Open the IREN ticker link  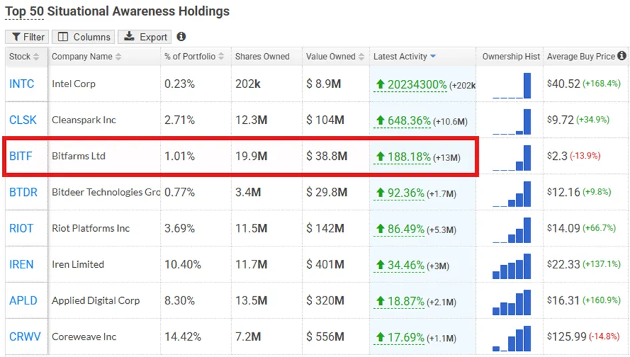click(21, 264)
